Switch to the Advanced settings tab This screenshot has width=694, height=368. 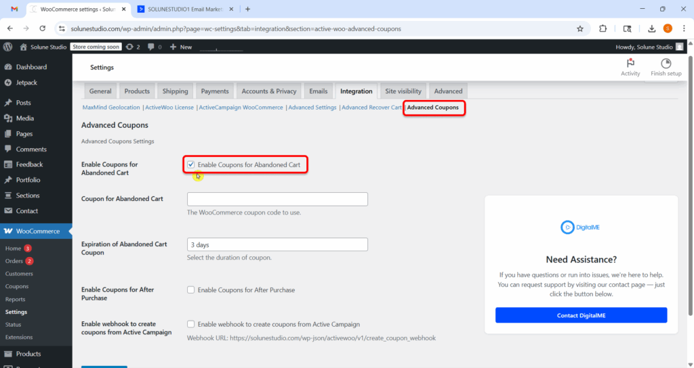pyautogui.click(x=449, y=91)
